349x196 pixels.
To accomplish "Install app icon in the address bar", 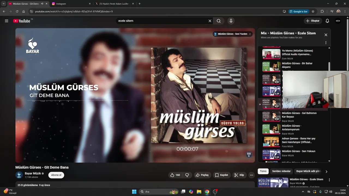I will pyautogui.click(x=284, y=11).
